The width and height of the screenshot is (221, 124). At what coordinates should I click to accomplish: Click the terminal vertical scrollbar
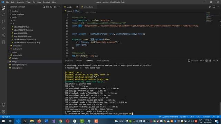pyautogui.click(x=220, y=108)
